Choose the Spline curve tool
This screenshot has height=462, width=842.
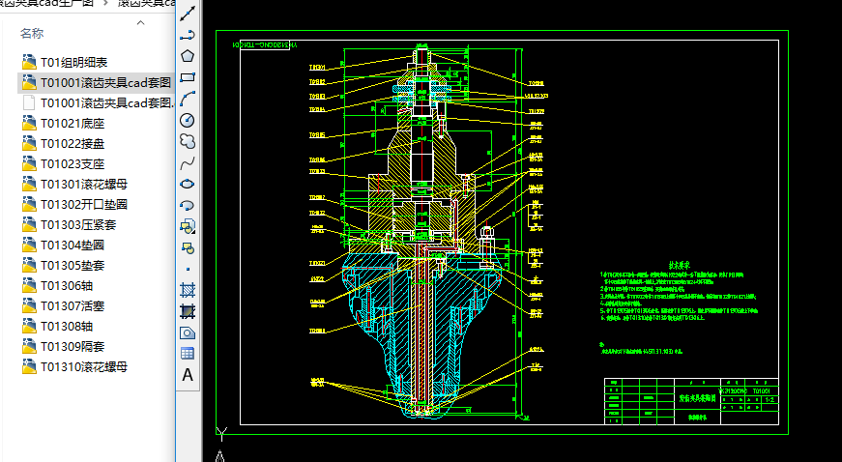(188, 162)
